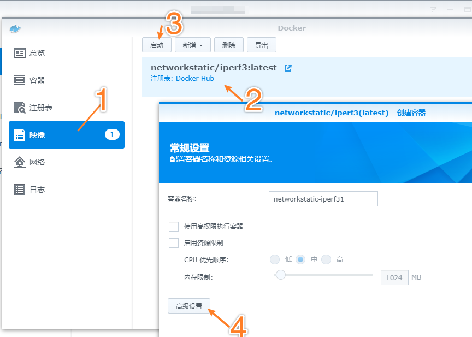Select the 映像 sidebar item

pyautogui.click(x=67, y=135)
